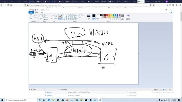Open the line Size dropdown
Image resolution: width=182 pixels, height=102 pixels.
pos(89,17)
